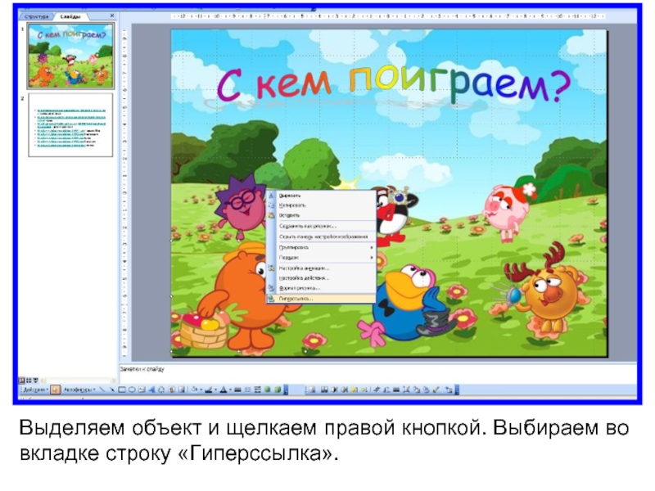Click Скрыть панель настройки изображения
Image resolution: width=655 pixels, height=491 pixels.
tap(321, 236)
